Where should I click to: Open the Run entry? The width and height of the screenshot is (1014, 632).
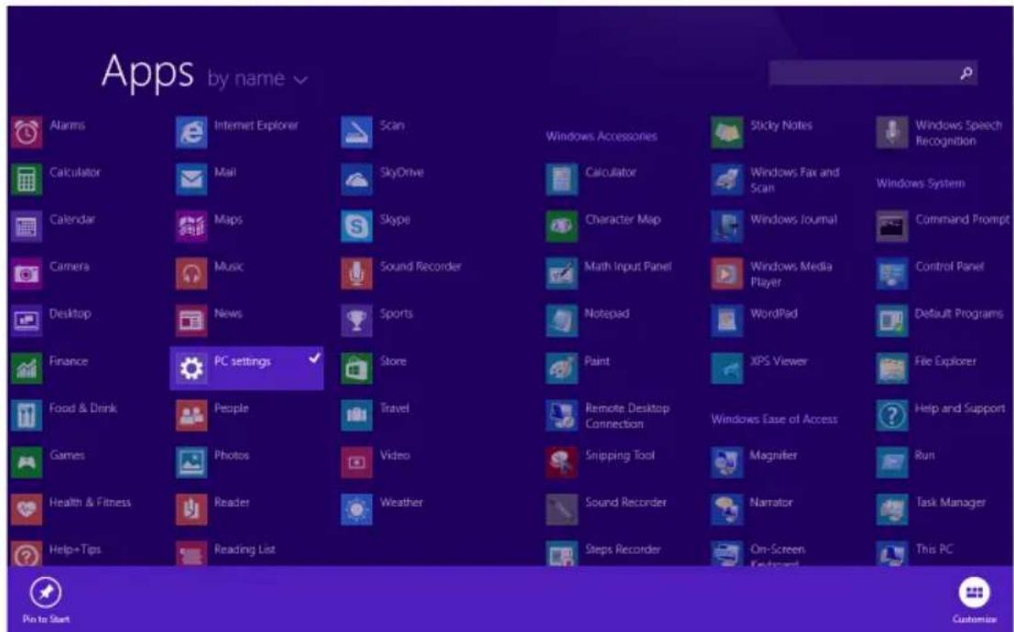click(906, 463)
